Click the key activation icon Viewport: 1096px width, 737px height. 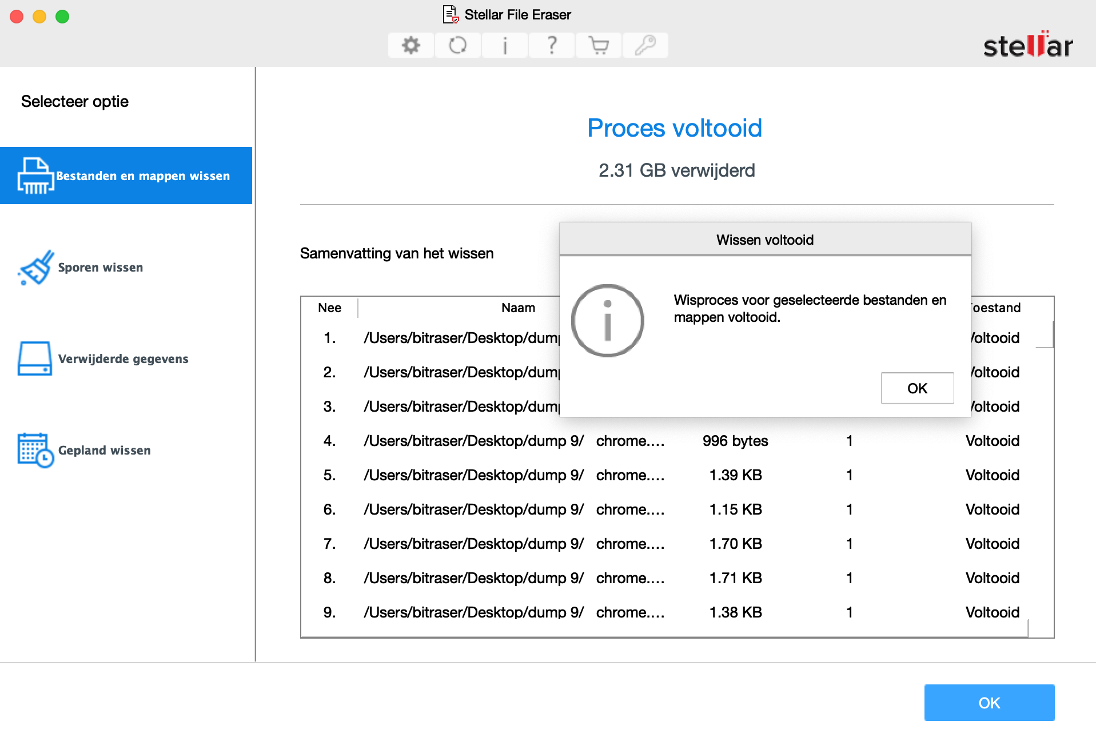tap(645, 45)
